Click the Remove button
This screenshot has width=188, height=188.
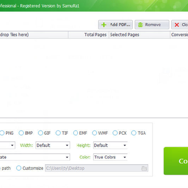tap(152, 25)
